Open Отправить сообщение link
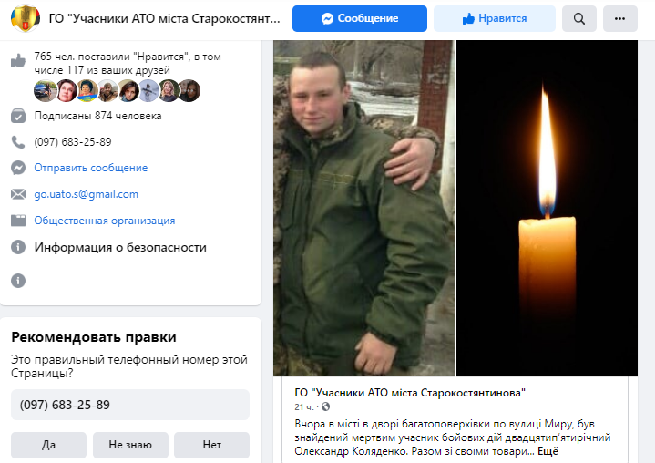Screen dimensions: 655x463 click(91, 168)
